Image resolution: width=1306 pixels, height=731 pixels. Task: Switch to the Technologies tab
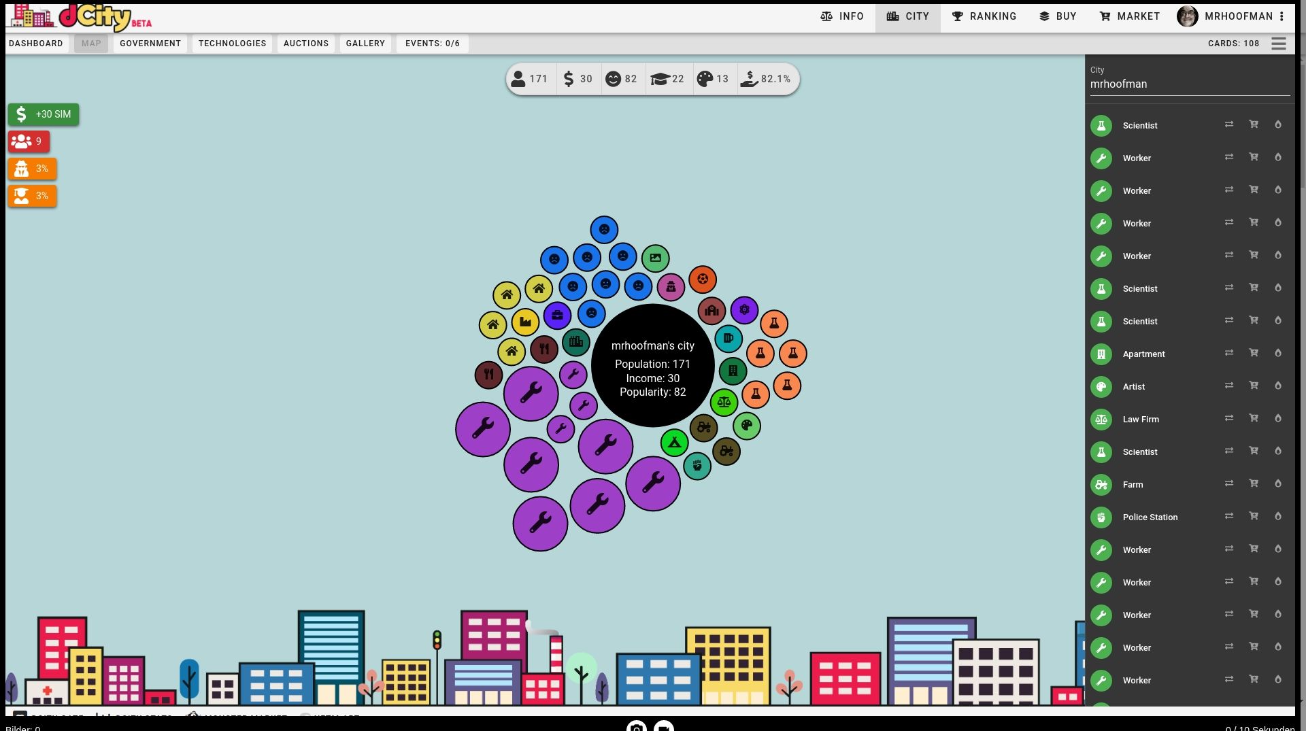pyautogui.click(x=232, y=44)
